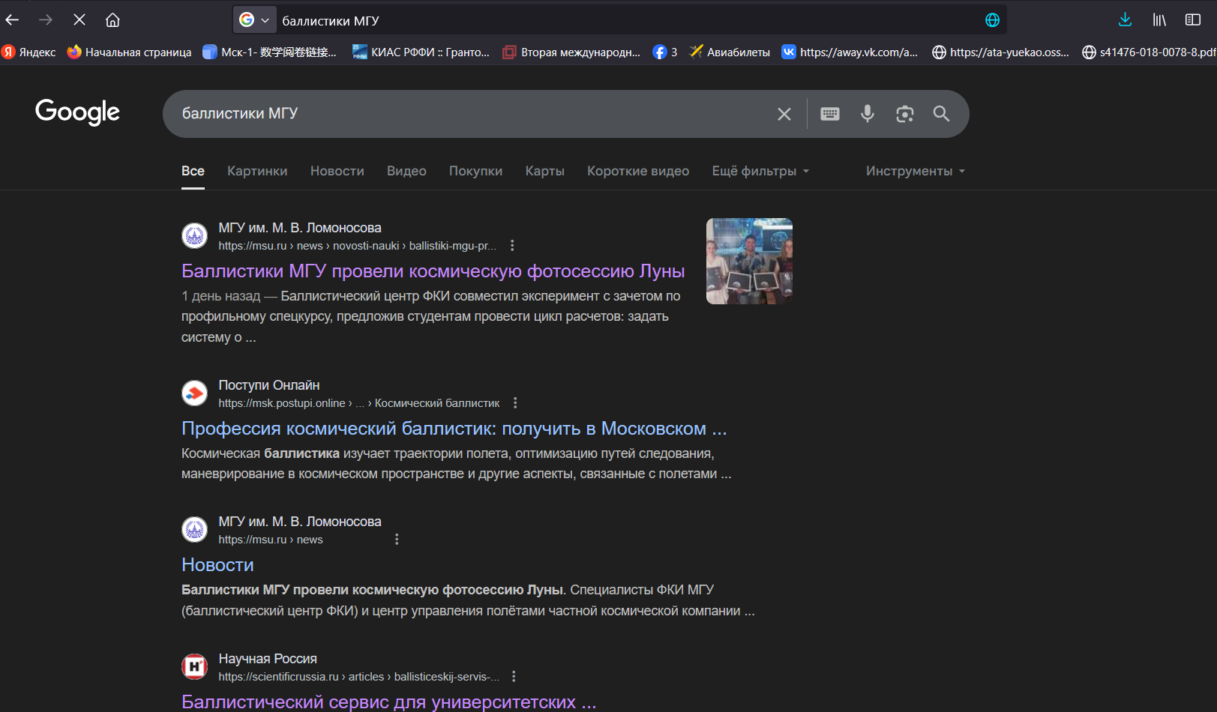Open the browser home page

pos(112,20)
